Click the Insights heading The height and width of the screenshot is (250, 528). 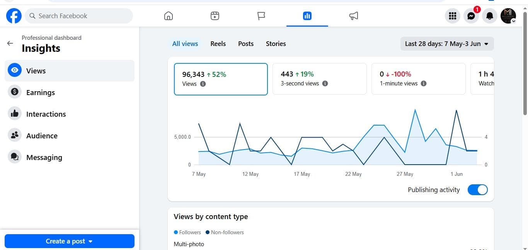coord(41,48)
